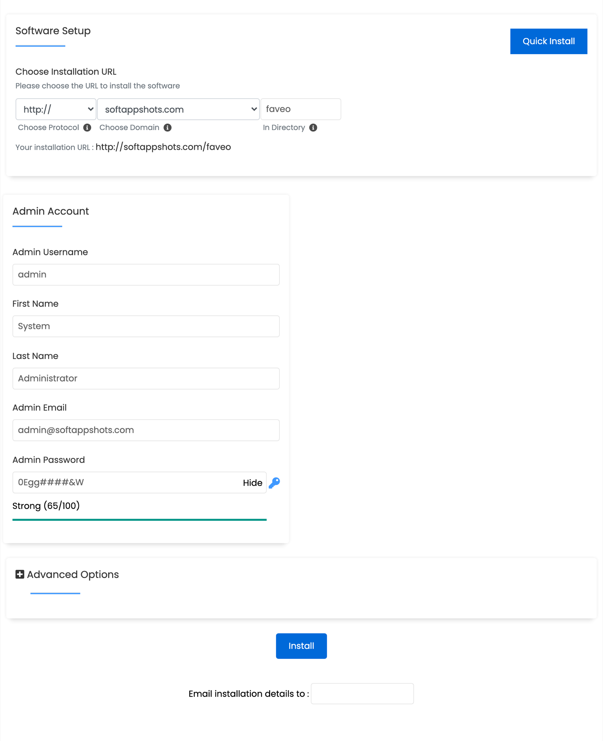Click the Email installation details input box

pyautogui.click(x=362, y=693)
